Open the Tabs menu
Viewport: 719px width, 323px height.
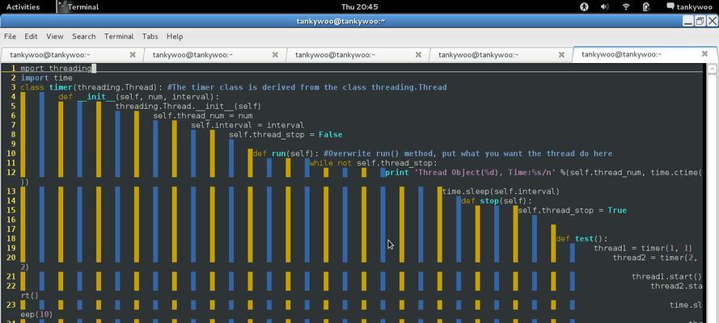[x=150, y=36]
